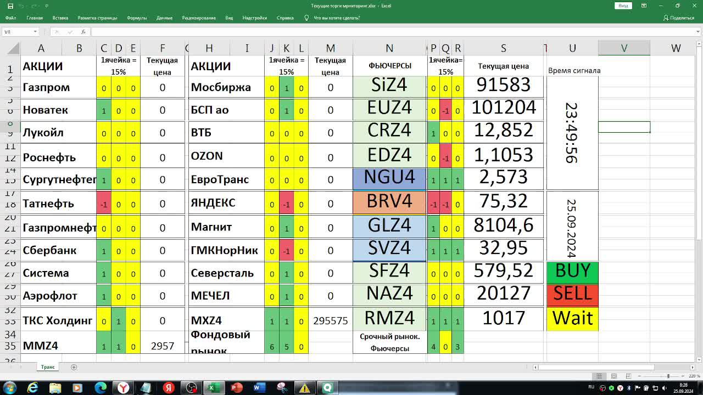
Task: Open the Рецензирование ribbon tab
Action: click(x=199, y=18)
